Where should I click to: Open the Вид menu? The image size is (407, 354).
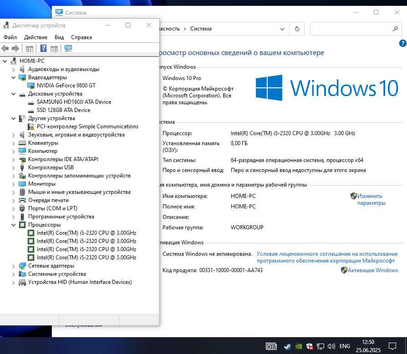59,37
